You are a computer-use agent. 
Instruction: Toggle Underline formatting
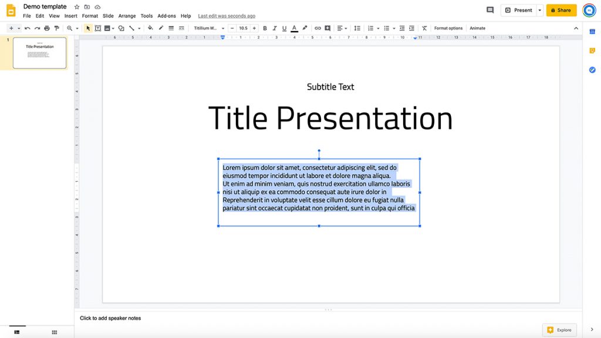click(x=285, y=28)
